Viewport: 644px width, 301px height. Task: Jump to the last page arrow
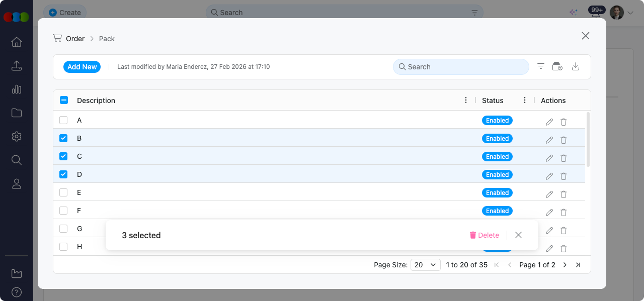tap(578, 265)
